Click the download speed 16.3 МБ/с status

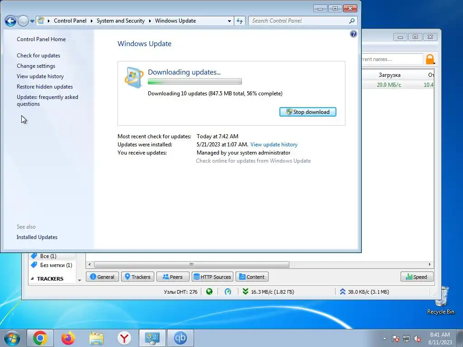pyautogui.click(x=269, y=292)
